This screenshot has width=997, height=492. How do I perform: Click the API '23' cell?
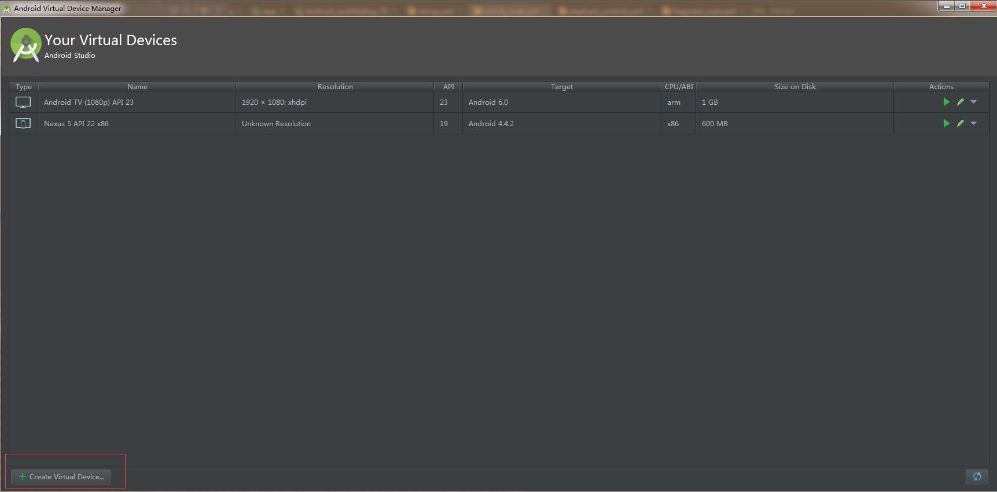pyautogui.click(x=448, y=102)
